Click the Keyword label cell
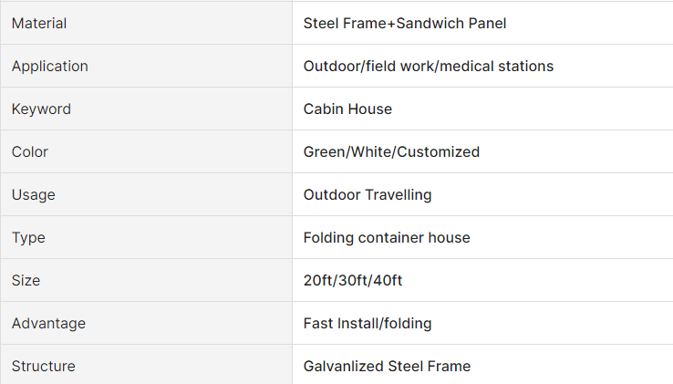The image size is (673, 384). 146,109
